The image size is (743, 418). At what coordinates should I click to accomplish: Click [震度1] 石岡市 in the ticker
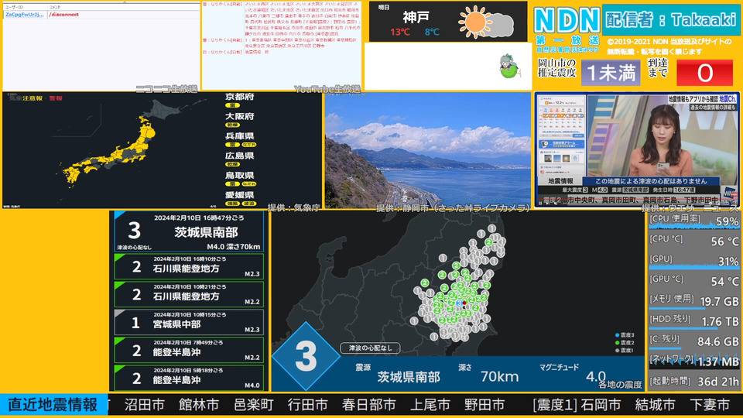point(577,405)
